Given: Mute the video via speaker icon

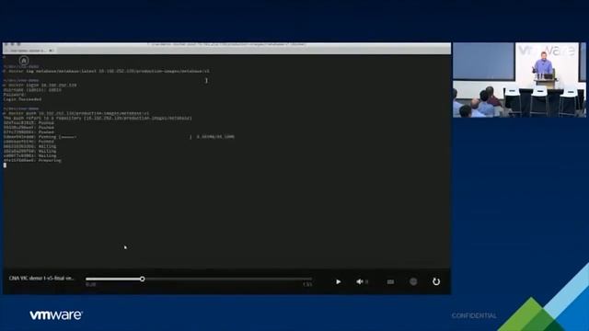Looking at the screenshot, I should [360, 281].
